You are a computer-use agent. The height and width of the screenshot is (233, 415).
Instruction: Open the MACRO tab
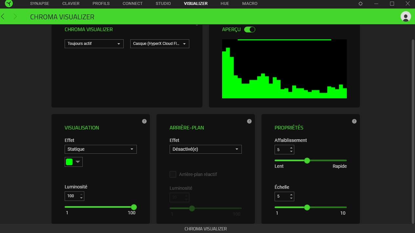250,4
